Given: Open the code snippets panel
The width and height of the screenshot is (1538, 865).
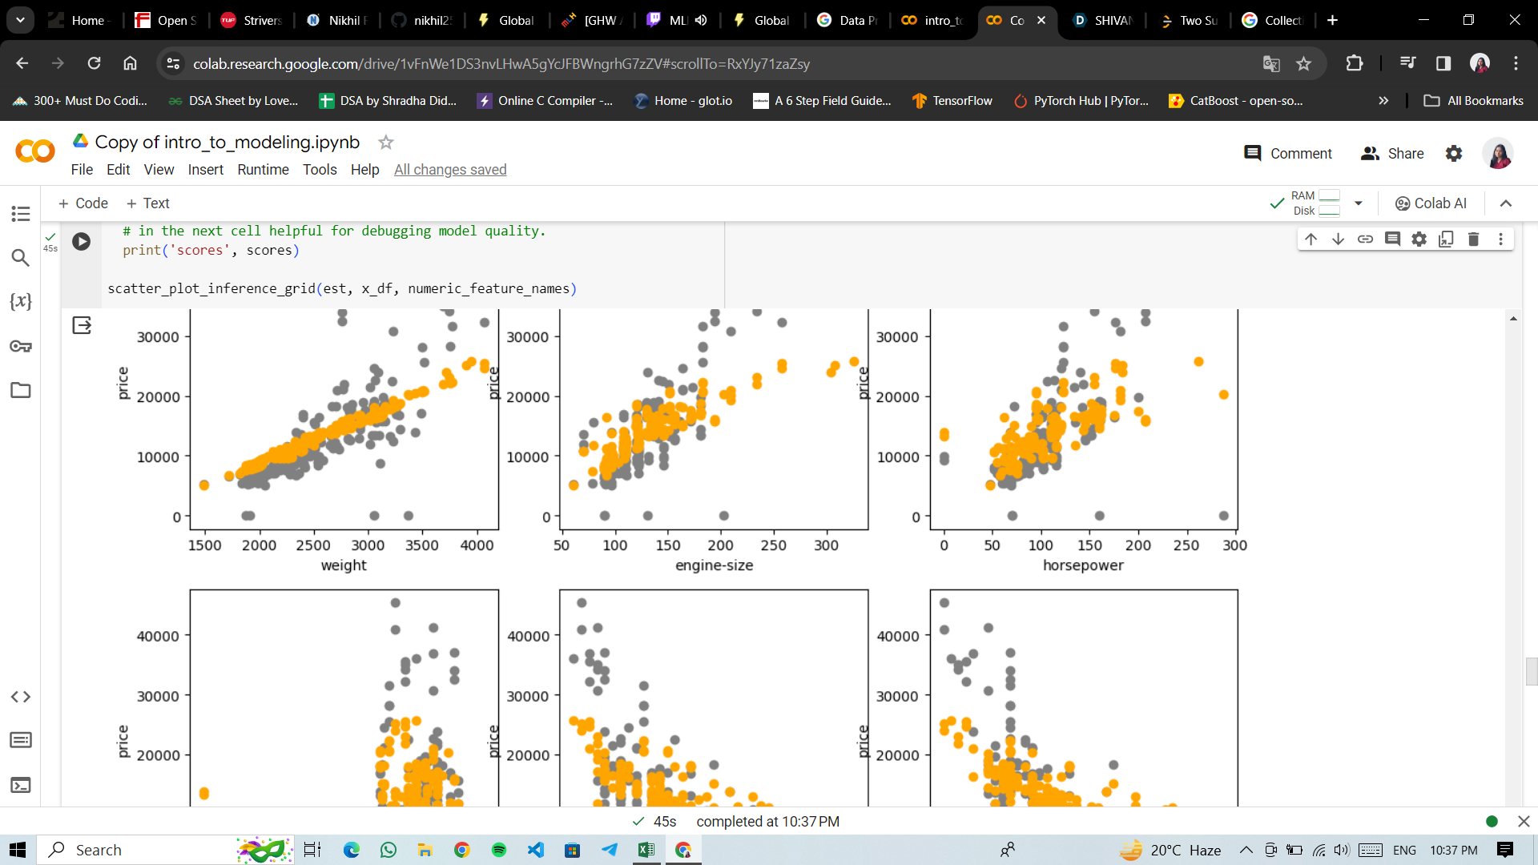Looking at the screenshot, I should coord(21,697).
